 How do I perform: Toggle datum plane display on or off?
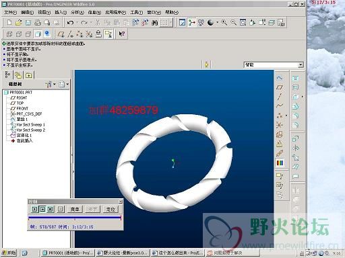(x=61, y=34)
